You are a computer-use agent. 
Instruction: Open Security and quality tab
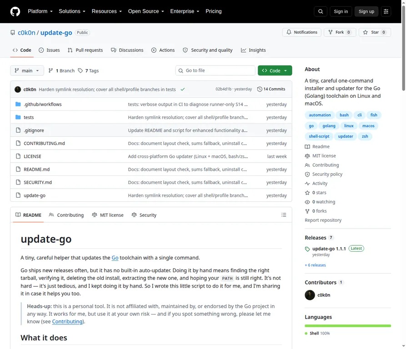208,50
